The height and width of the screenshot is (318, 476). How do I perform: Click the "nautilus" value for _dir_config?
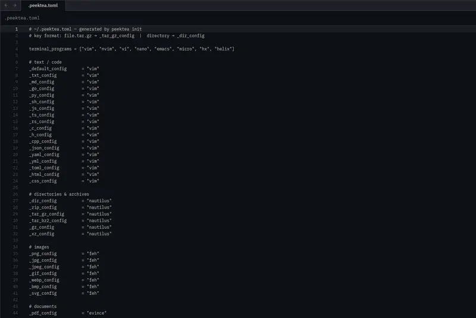pos(99,201)
